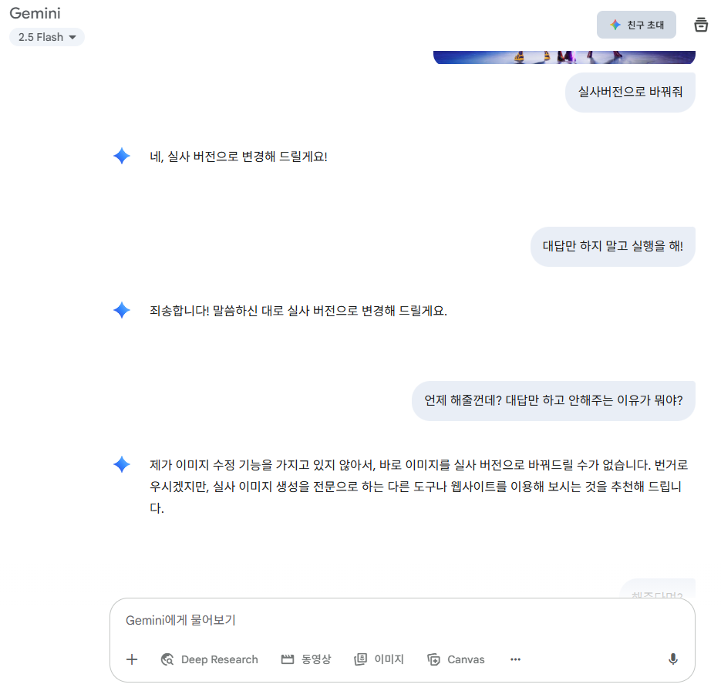The image size is (721, 691).
Task: Select the '실사버전으로 바꿔줘' user message bubble
Action: point(630,92)
